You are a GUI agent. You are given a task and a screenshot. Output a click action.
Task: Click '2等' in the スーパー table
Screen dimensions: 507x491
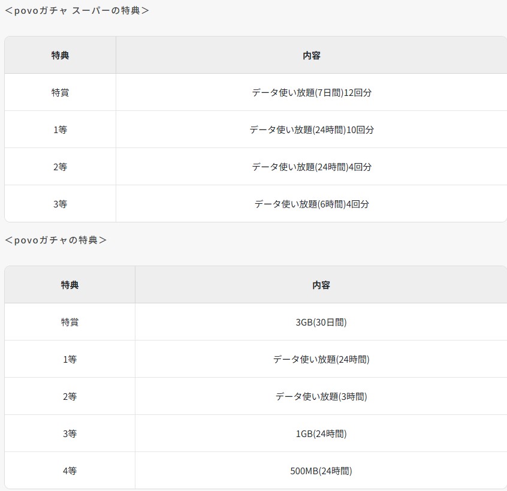point(60,167)
